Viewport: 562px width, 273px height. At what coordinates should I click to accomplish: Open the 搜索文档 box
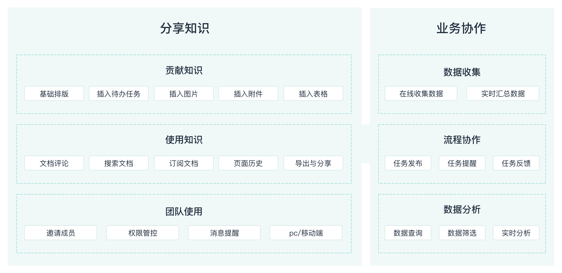click(119, 163)
